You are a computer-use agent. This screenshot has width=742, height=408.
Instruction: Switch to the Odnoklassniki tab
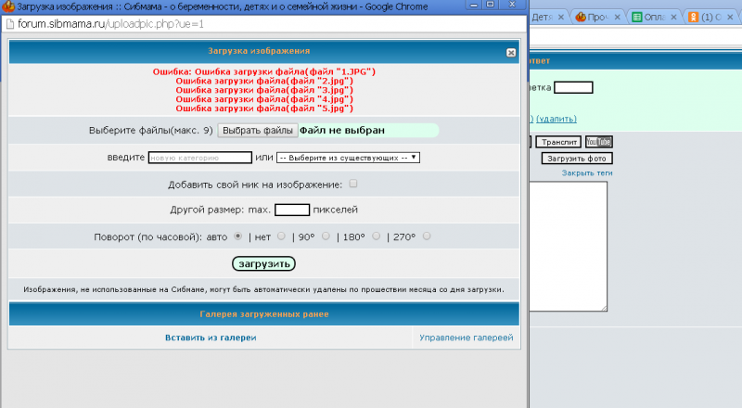pyautogui.click(x=714, y=18)
